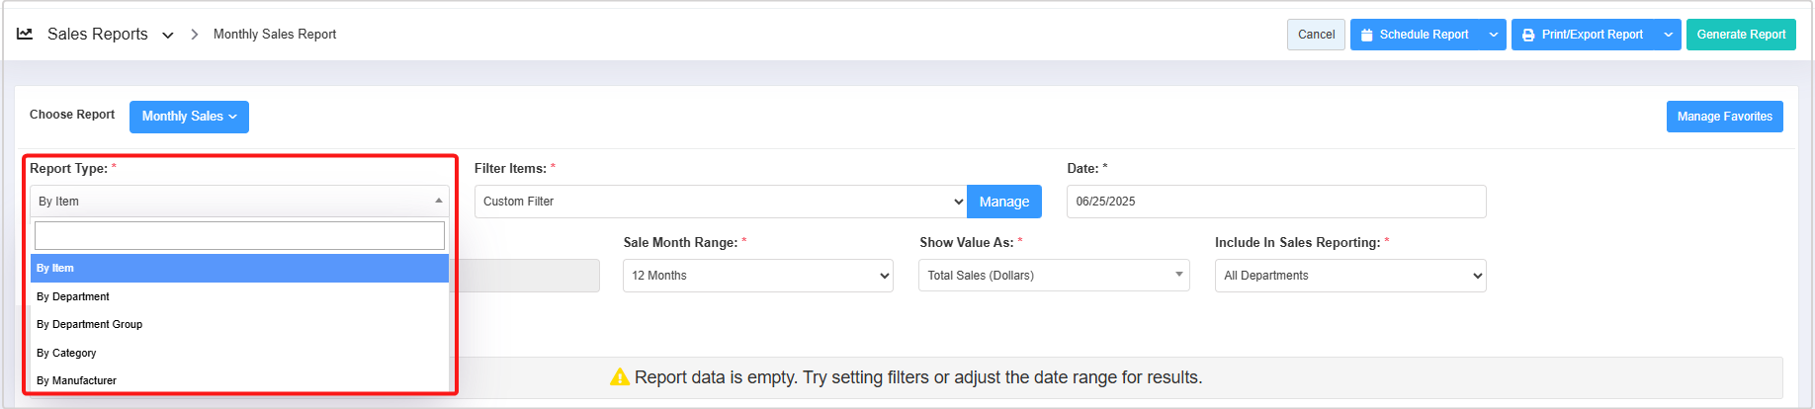Click the Manage filter button
The height and width of the screenshot is (409, 1815).
point(1003,202)
